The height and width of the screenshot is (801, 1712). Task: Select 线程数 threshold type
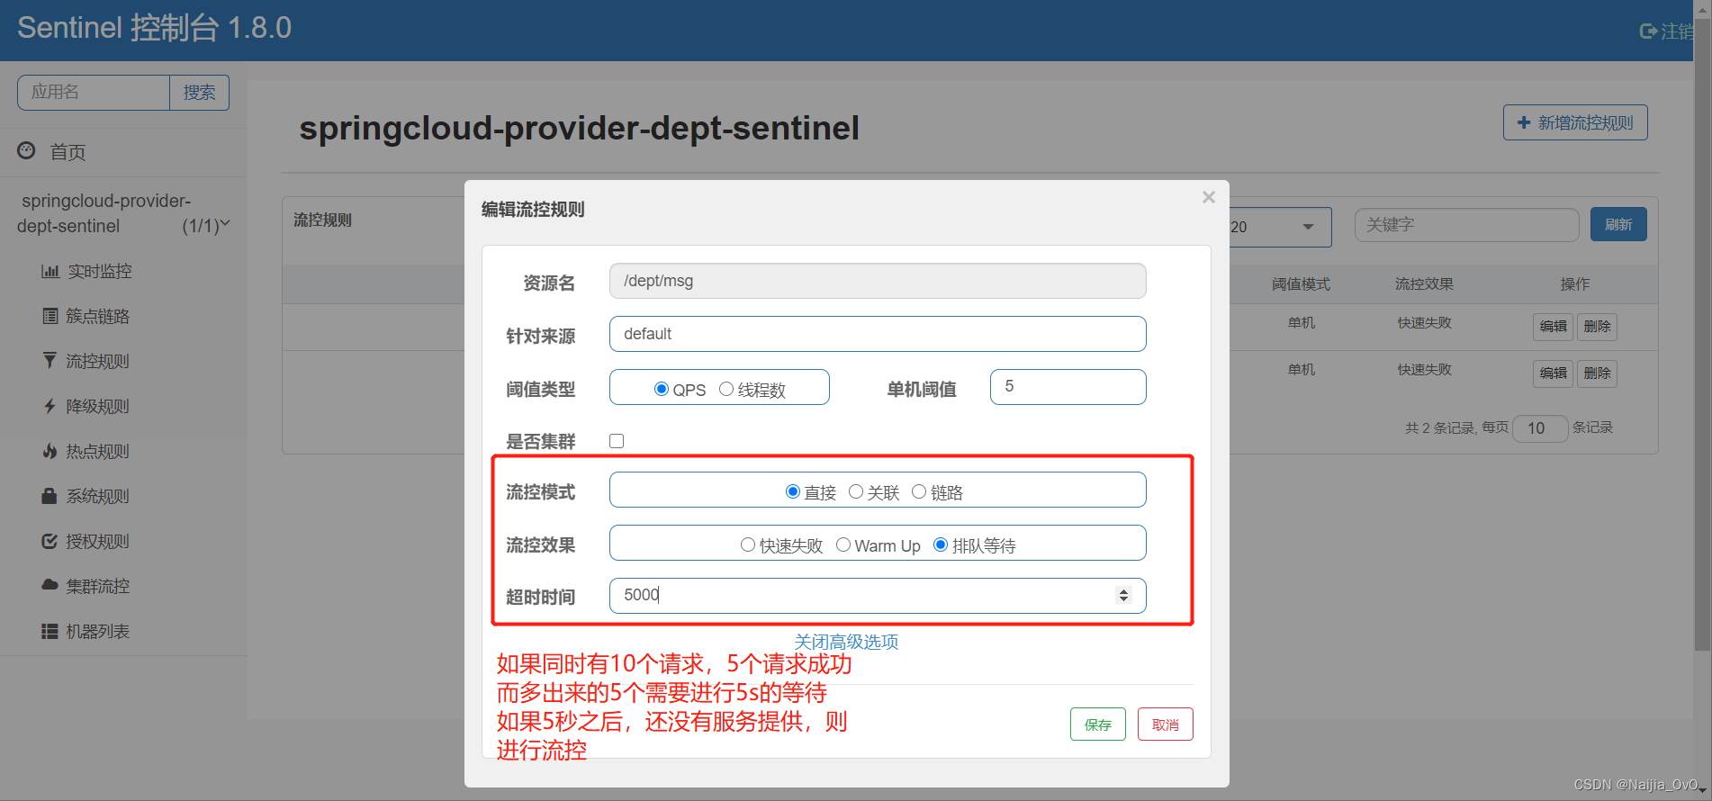(726, 389)
